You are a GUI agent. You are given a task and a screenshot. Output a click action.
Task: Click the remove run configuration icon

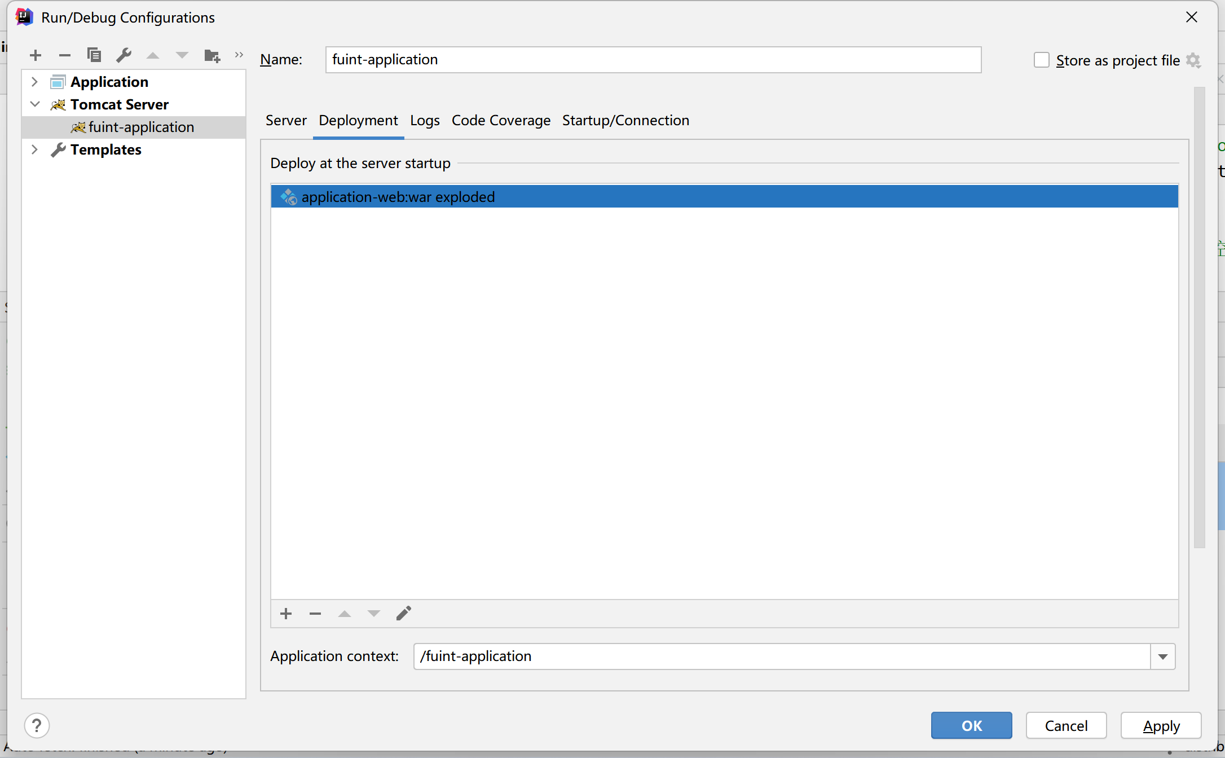64,55
